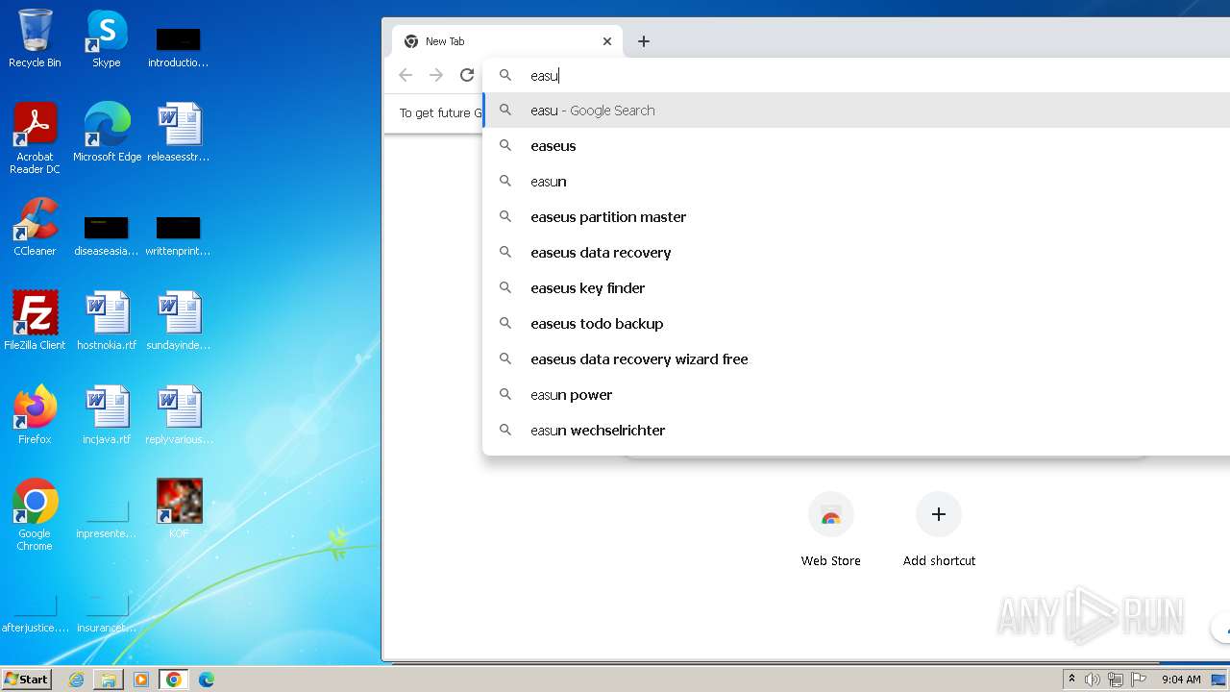Launch Skype from the desktop

point(107,38)
